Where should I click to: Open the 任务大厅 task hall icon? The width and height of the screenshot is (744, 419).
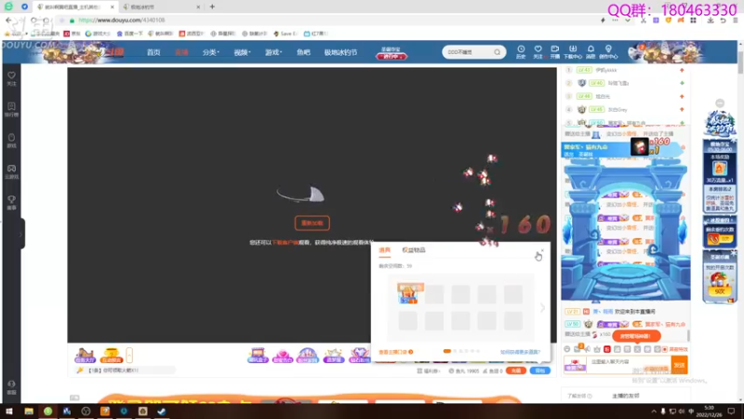(86, 356)
